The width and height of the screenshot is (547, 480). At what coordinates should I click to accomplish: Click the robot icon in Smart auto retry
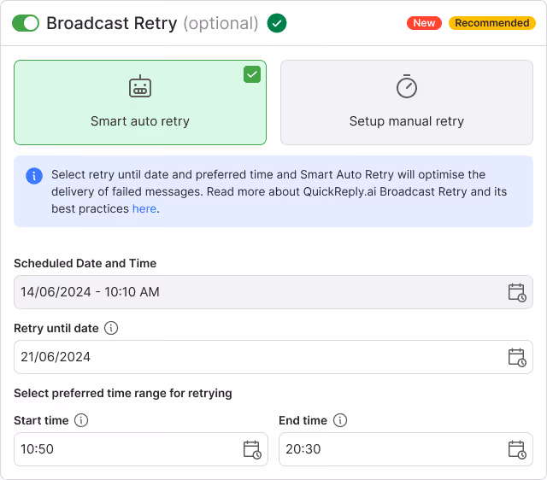140,86
